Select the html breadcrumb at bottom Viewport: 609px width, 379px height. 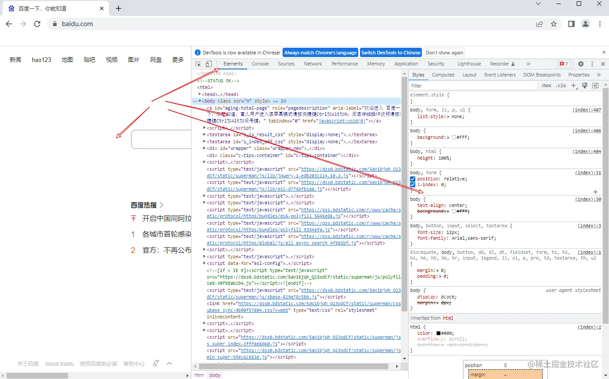coord(199,375)
